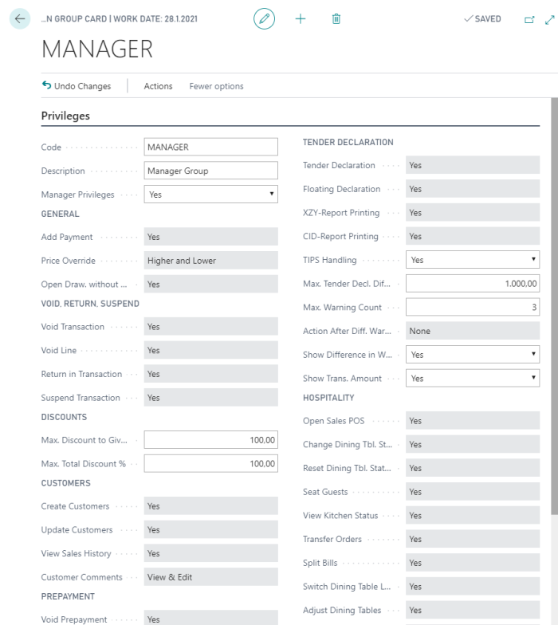Click the Switch Dining Table L... value
Image resolution: width=558 pixels, height=625 pixels.
473,587
